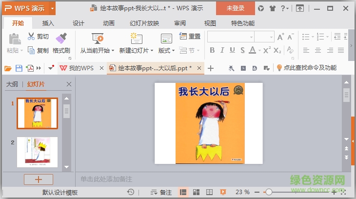
Task: Open the Insert (插入) ribbon tab
Action: pyautogui.click(x=48, y=23)
